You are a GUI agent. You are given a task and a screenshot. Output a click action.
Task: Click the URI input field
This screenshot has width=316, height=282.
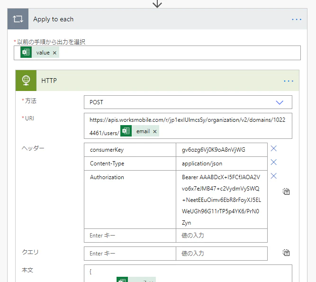click(x=188, y=126)
